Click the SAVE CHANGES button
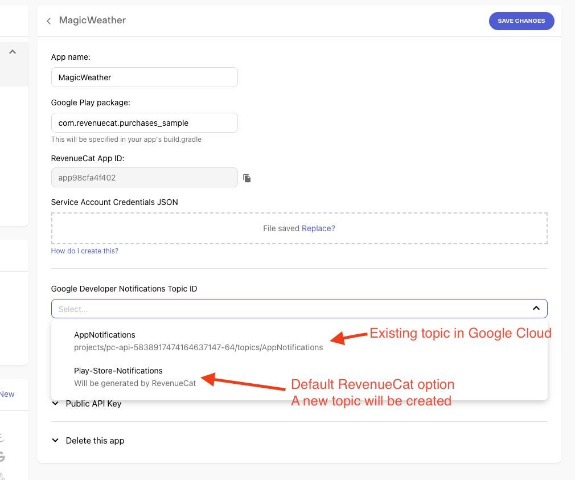575x480 pixels. click(x=521, y=21)
